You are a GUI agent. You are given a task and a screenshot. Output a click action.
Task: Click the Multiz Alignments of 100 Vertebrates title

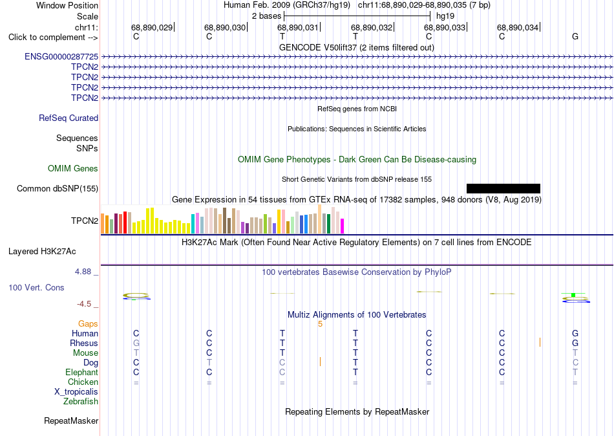357,315
